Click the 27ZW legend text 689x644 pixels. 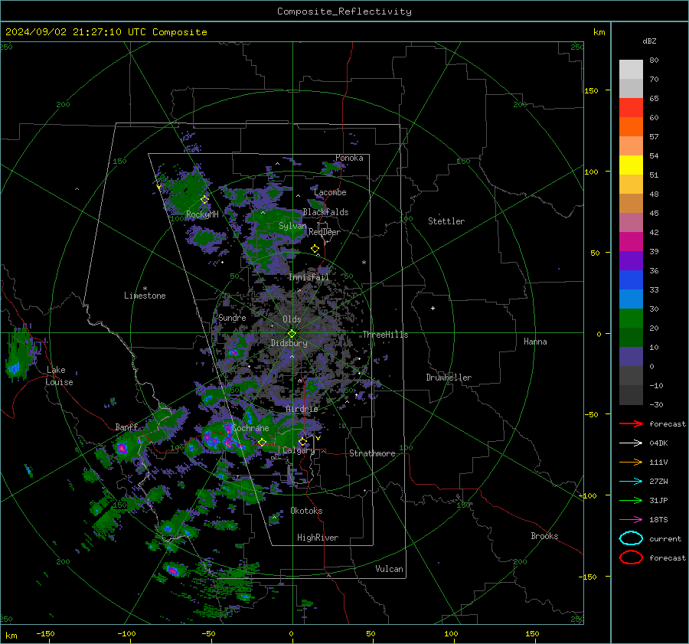(658, 482)
